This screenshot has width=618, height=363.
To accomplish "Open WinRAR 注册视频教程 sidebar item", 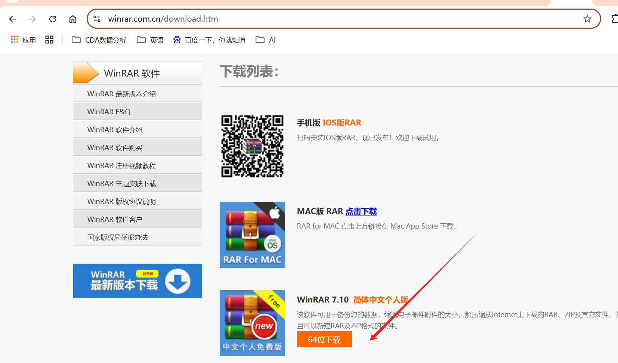I will [x=137, y=165].
